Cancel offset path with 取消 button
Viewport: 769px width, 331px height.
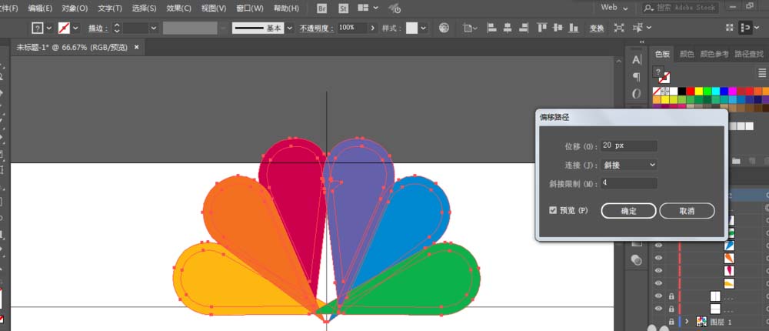687,211
